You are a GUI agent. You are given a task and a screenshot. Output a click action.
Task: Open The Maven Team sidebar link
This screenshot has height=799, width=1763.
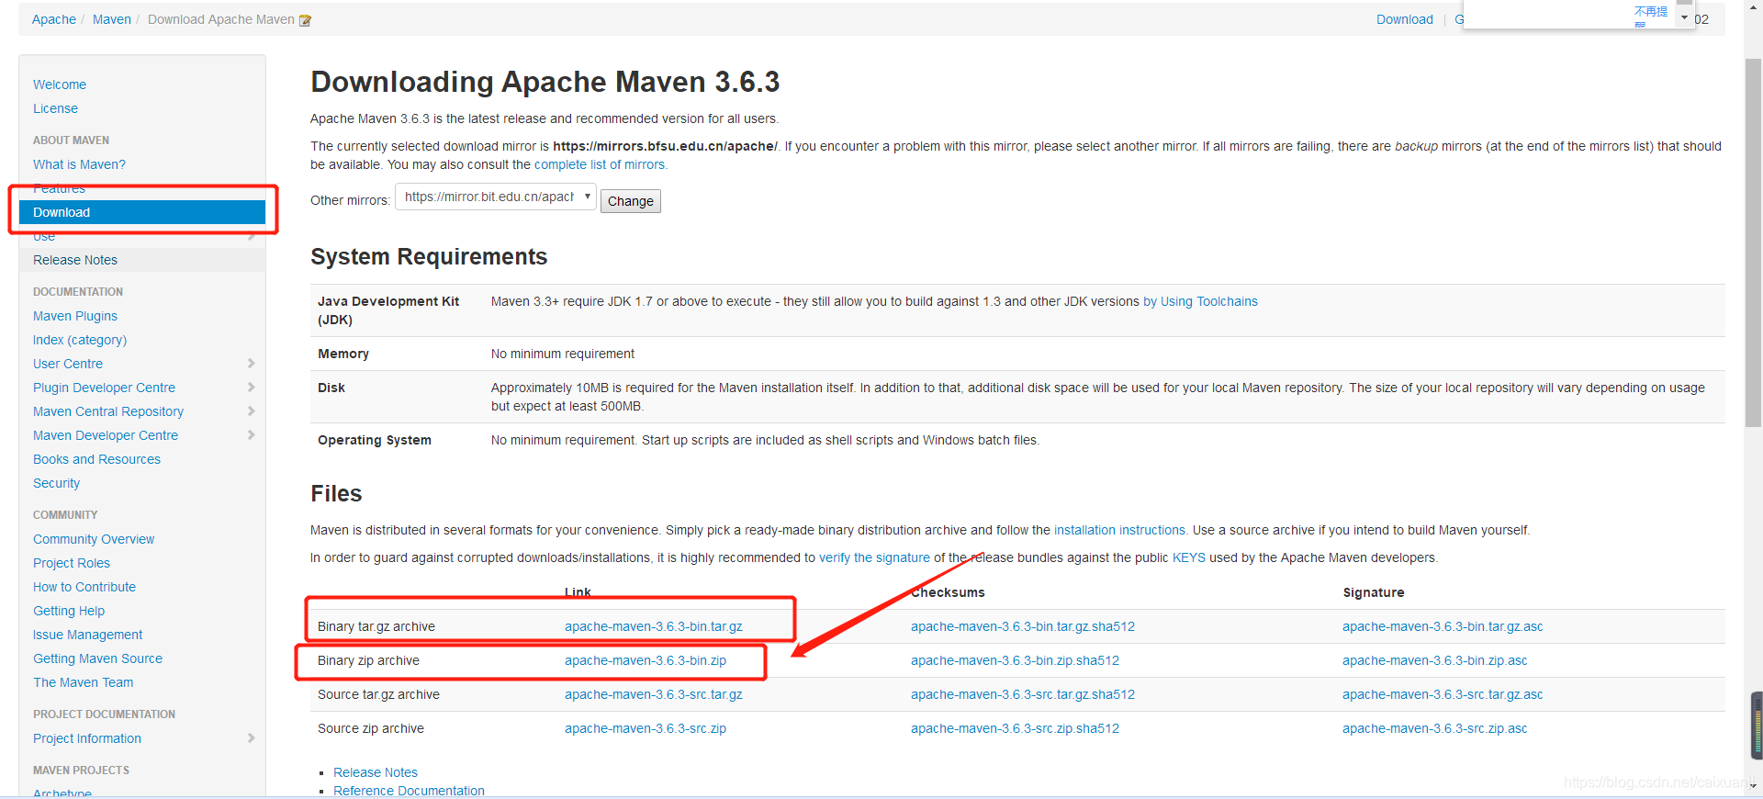click(x=83, y=682)
